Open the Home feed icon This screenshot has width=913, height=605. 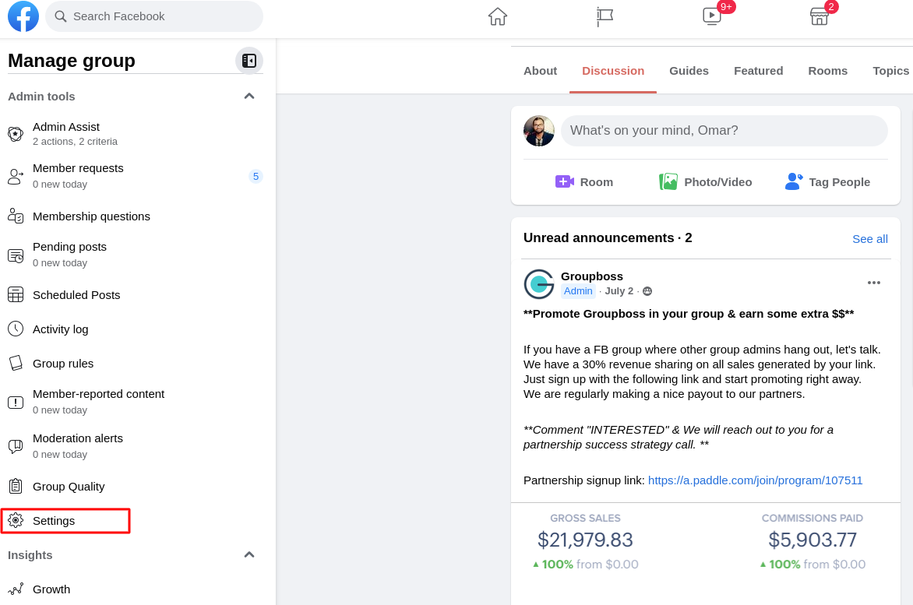497,16
